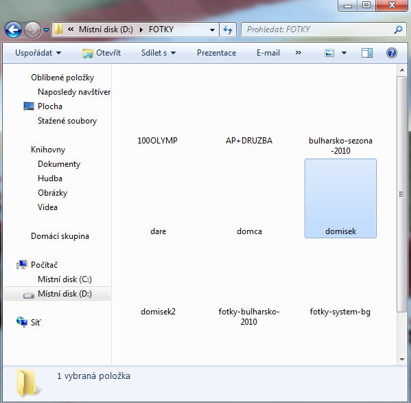
Task: Click the Prezentace toolbar button
Action: pyautogui.click(x=217, y=53)
